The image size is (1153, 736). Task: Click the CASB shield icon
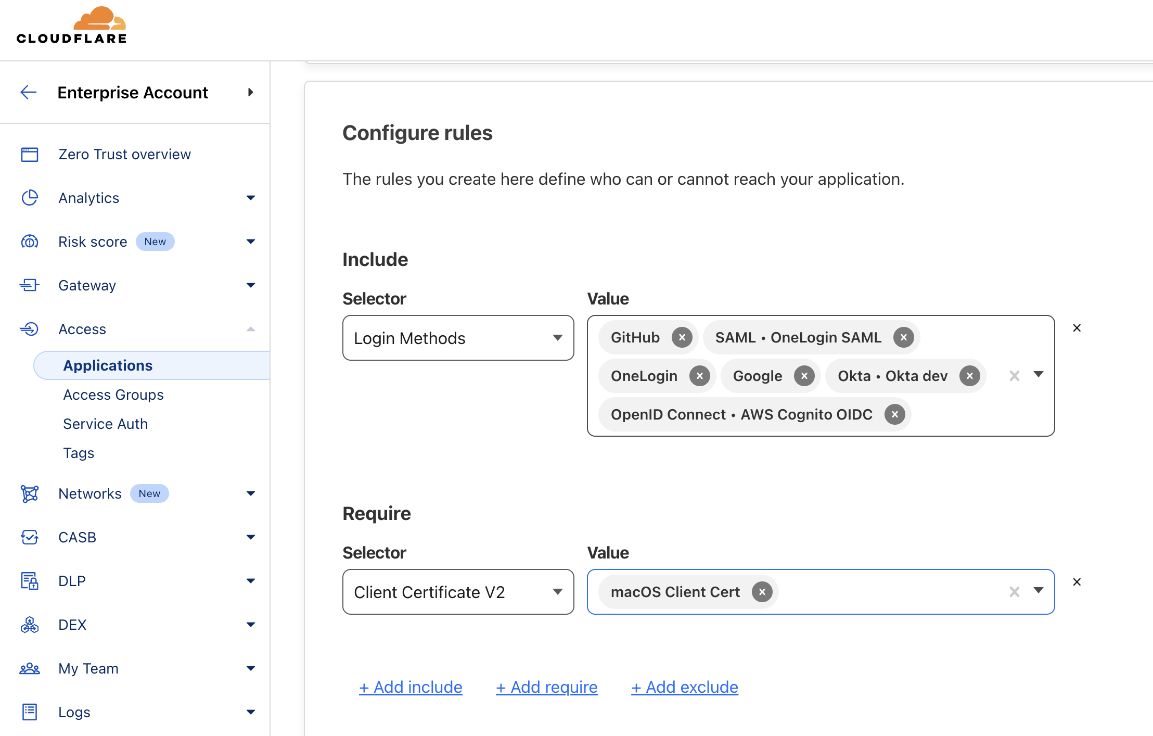30,537
